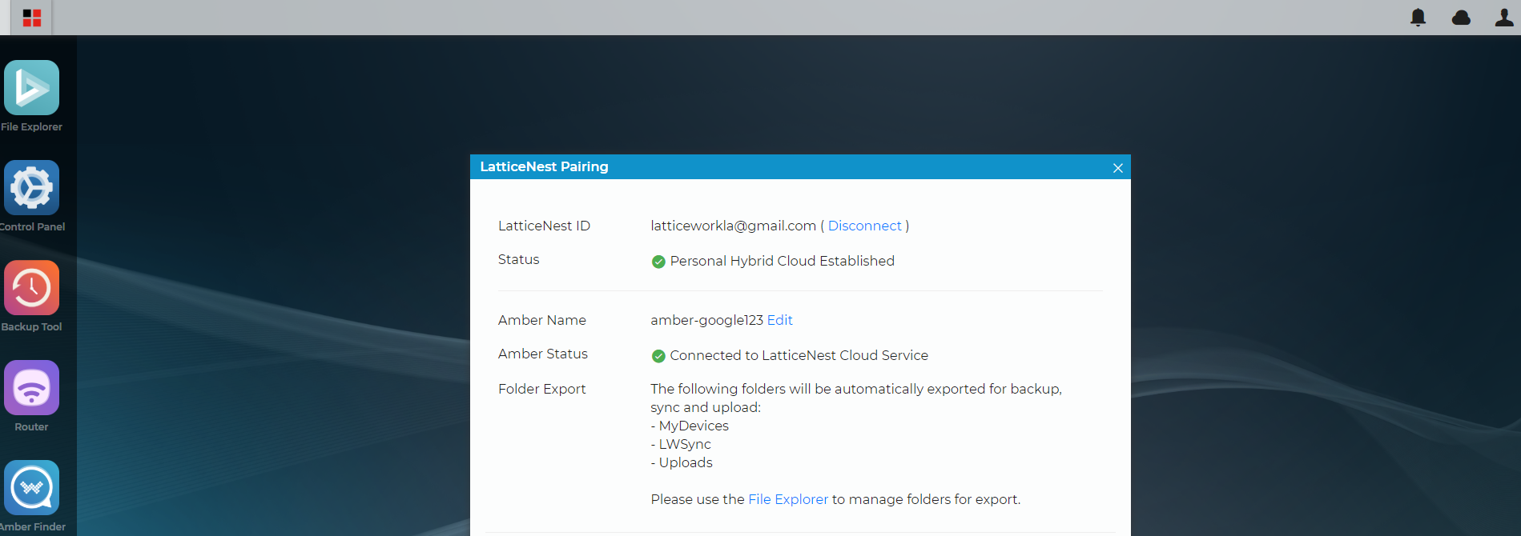Open the notifications bell

(x=1418, y=18)
